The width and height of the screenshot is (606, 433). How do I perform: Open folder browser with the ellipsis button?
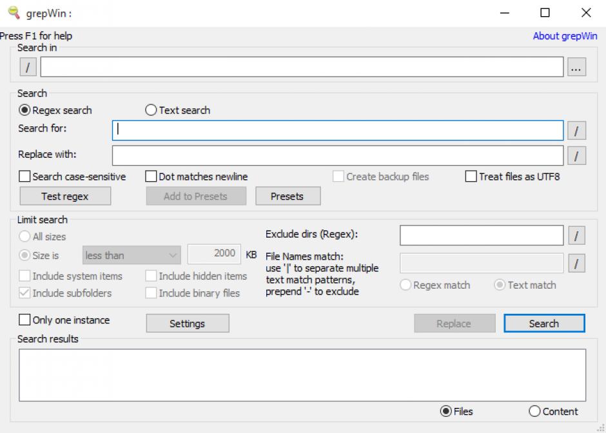(x=576, y=67)
